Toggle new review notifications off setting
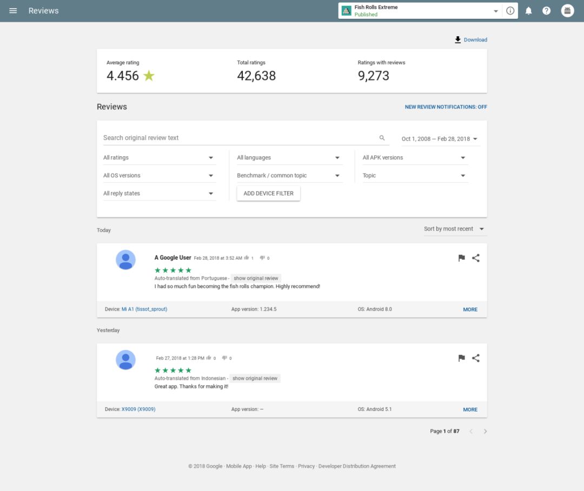The image size is (584, 491). tap(446, 107)
